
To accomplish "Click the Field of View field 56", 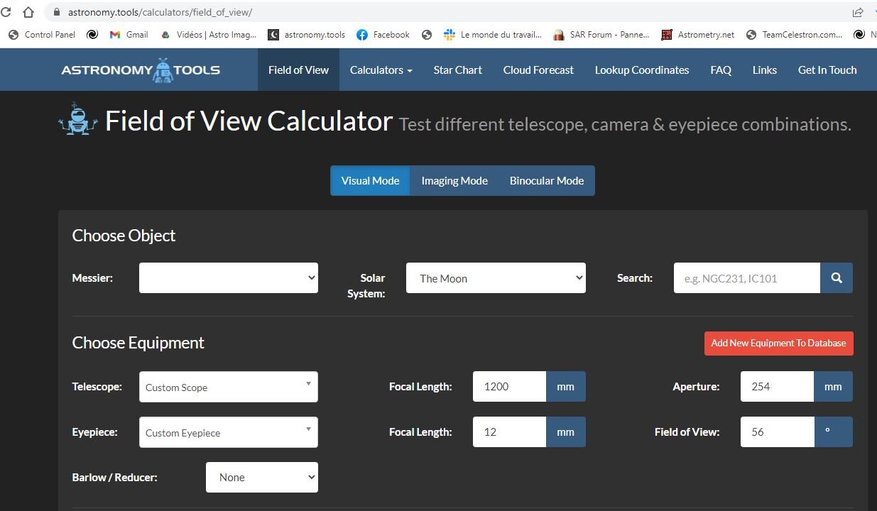I will (777, 432).
